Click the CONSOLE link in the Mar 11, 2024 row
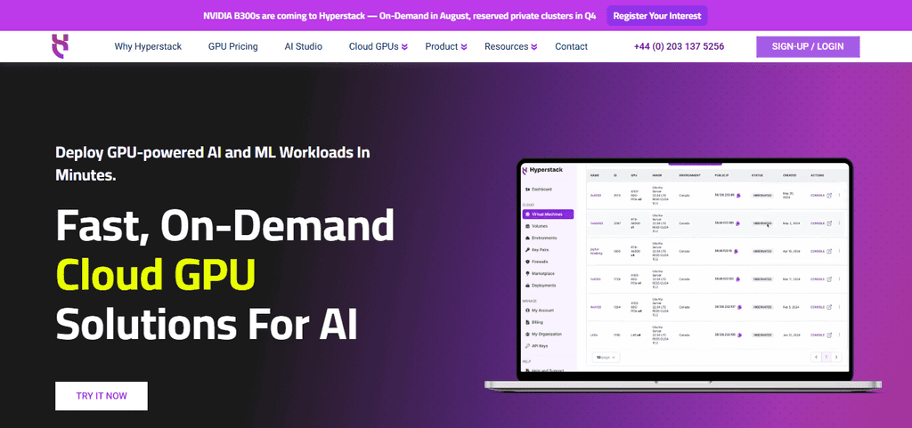 pos(818,279)
